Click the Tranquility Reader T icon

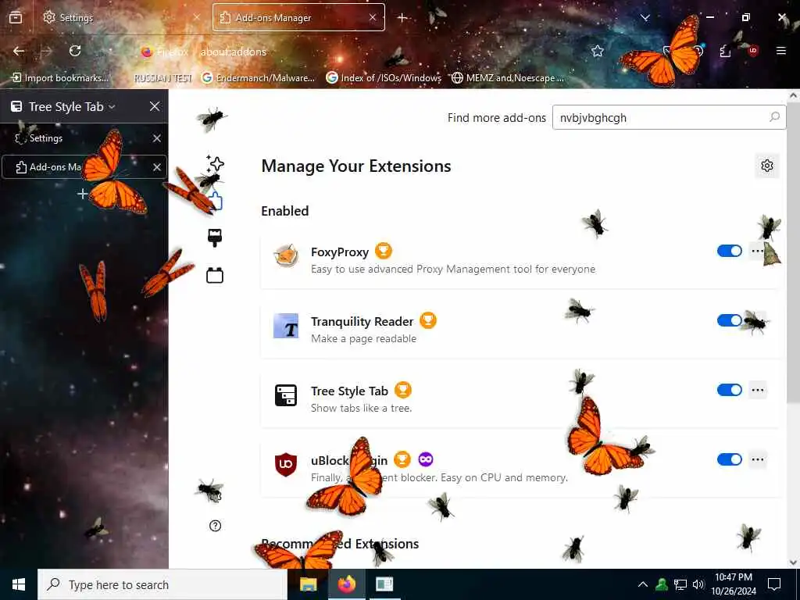pos(286,326)
